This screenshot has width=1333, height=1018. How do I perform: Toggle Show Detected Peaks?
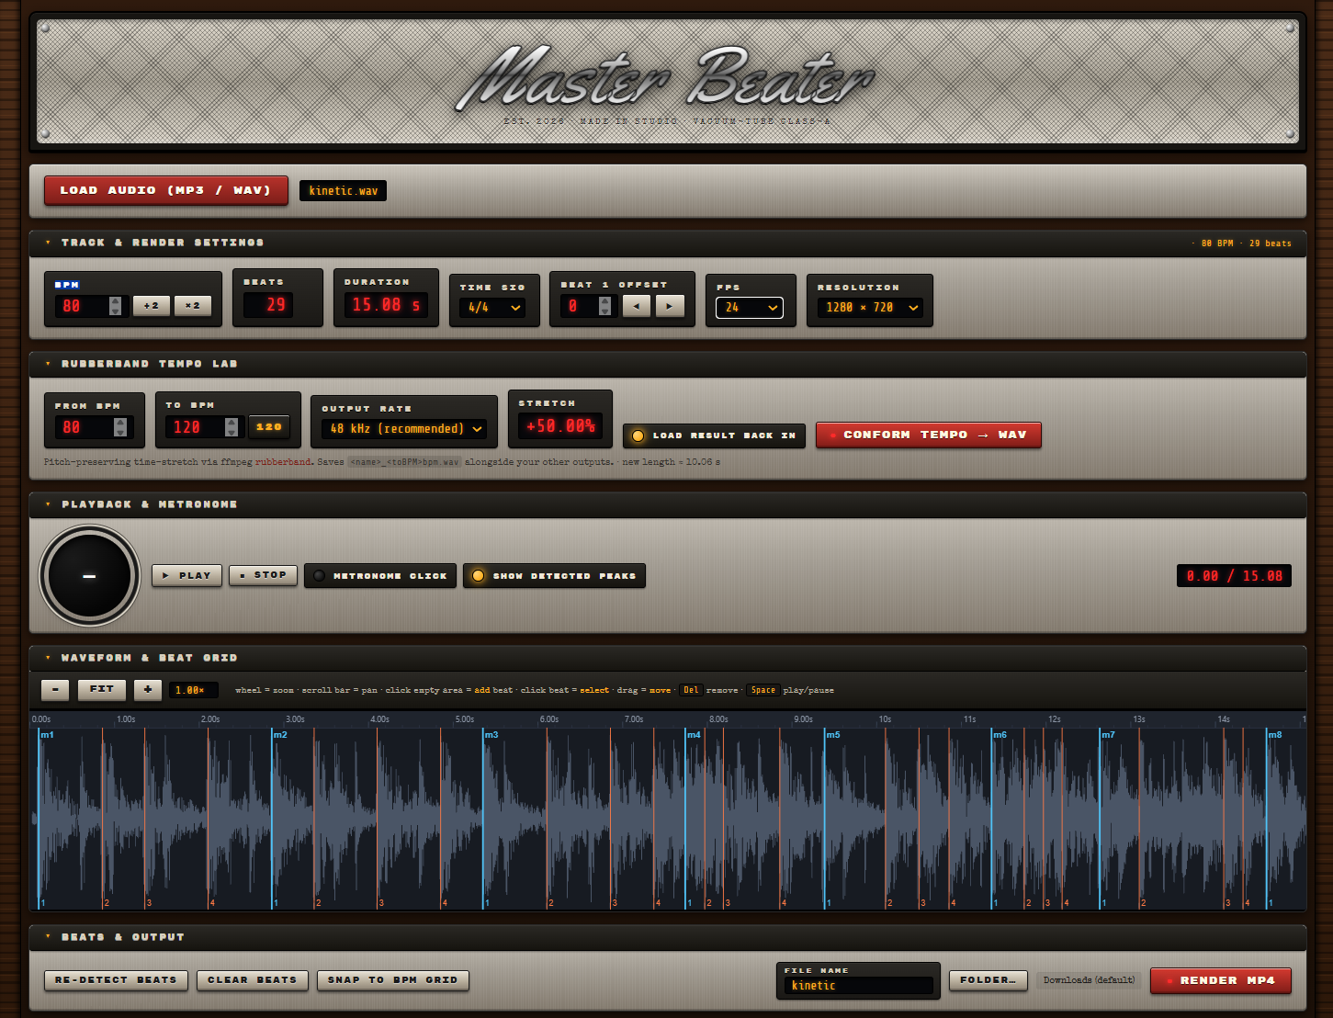click(554, 576)
